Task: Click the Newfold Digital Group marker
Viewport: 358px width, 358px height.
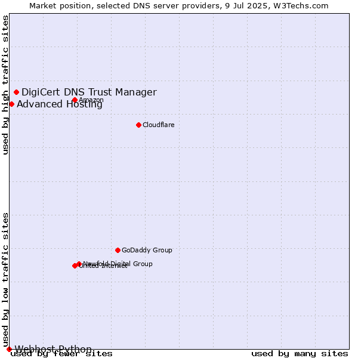Action: pos(79,264)
